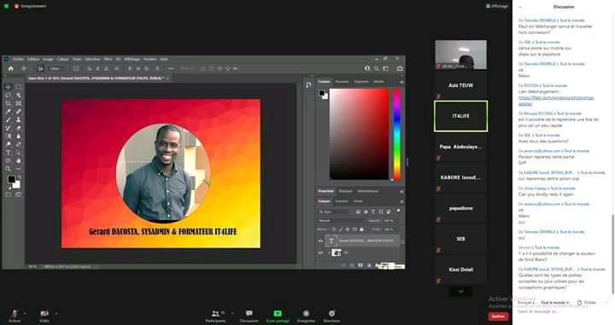The height and width of the screenshot is (325, 615).
Task: Select the Frame tool
Action: tap(19, 103)
